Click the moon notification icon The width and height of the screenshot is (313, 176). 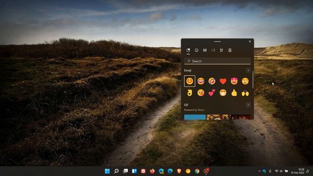[308, 171]
